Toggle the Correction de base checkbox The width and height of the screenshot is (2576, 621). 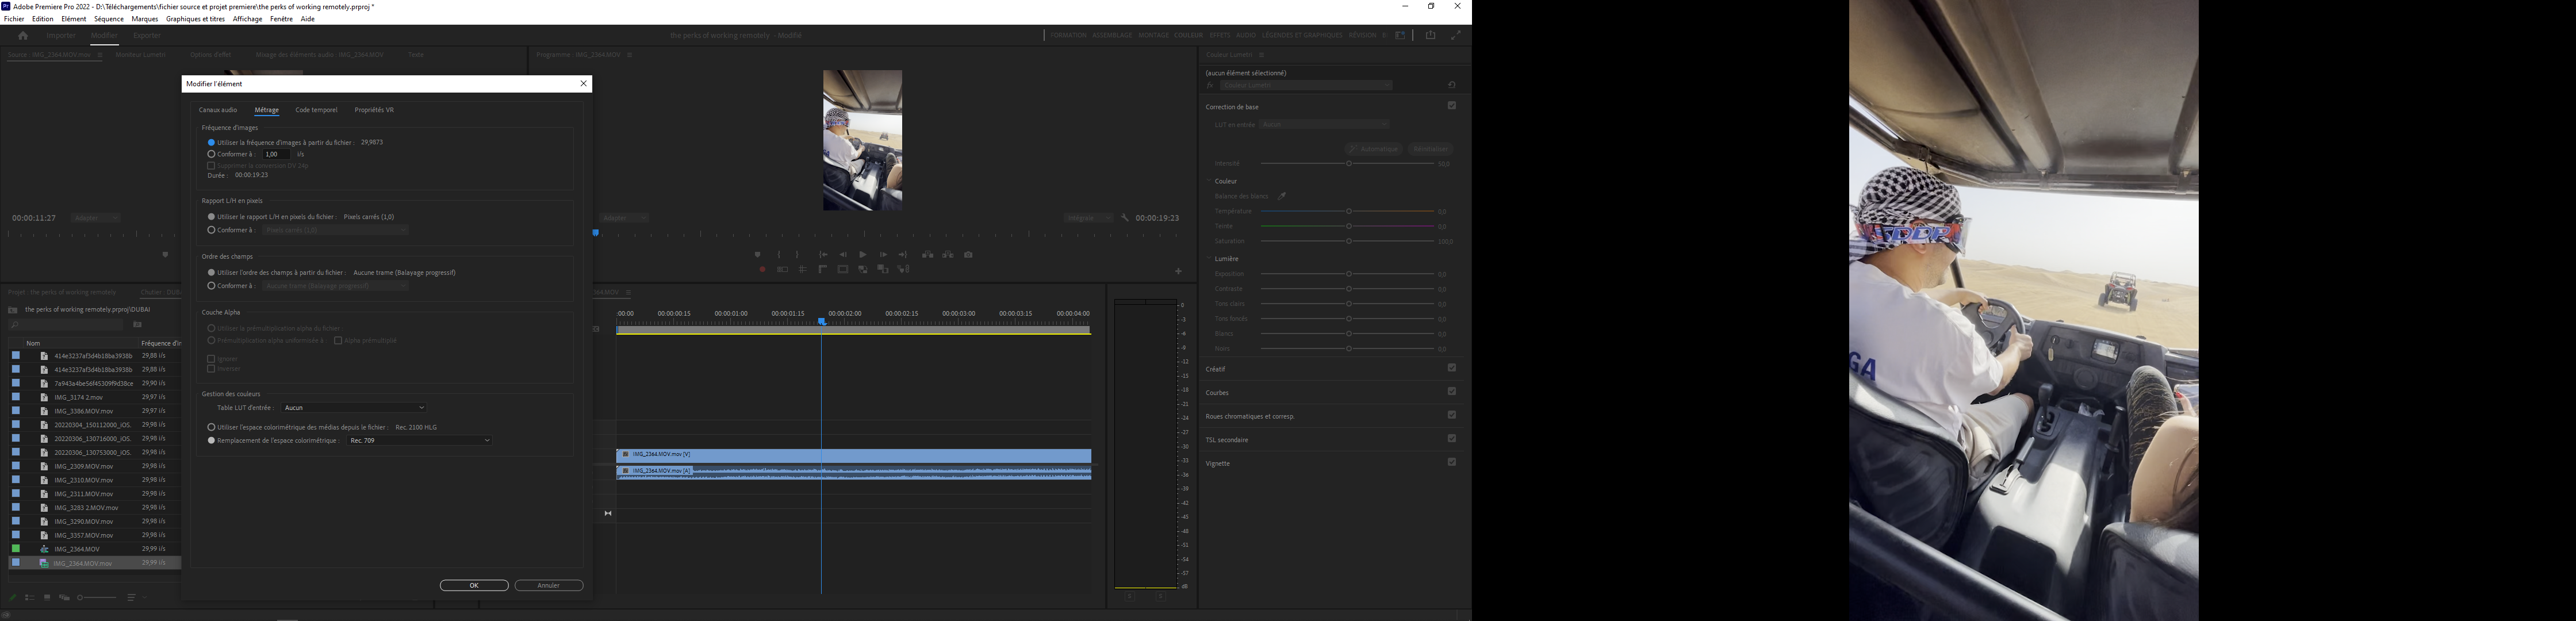click(x=1452, y=106)
